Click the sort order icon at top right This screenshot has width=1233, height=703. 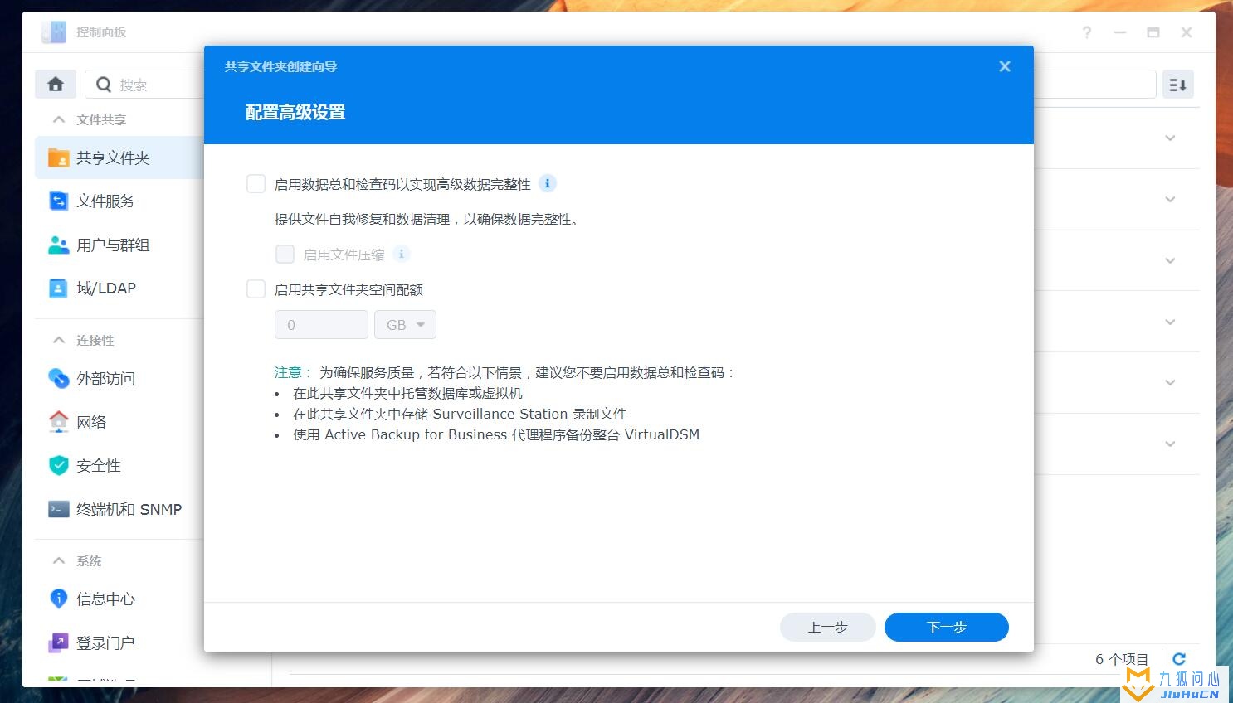[x=1177, y=84]
